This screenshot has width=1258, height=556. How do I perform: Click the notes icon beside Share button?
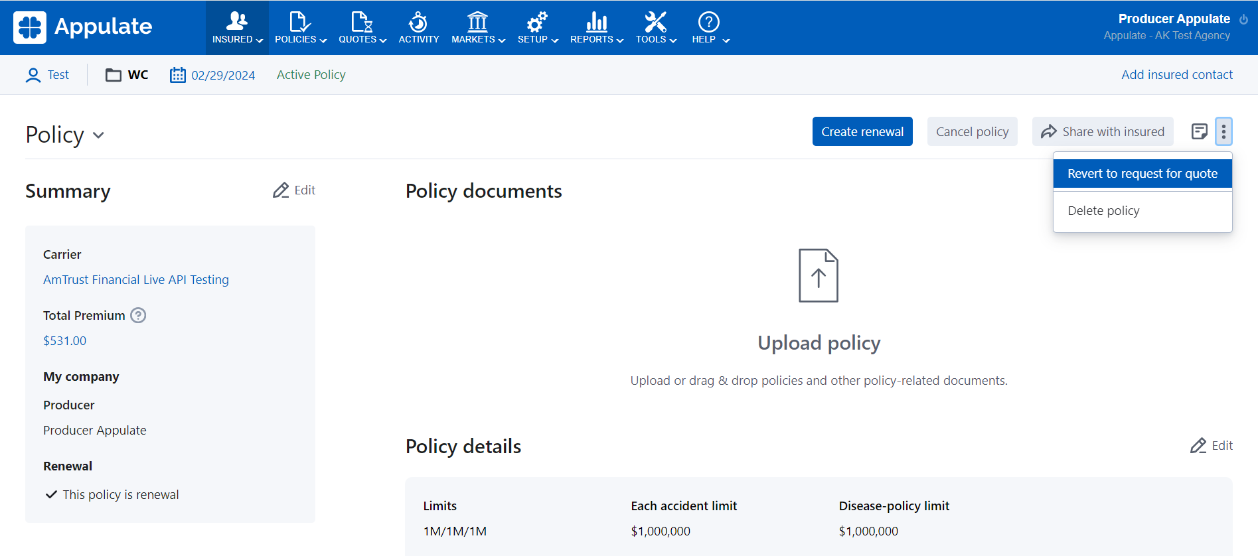[x=1199, y=131]
